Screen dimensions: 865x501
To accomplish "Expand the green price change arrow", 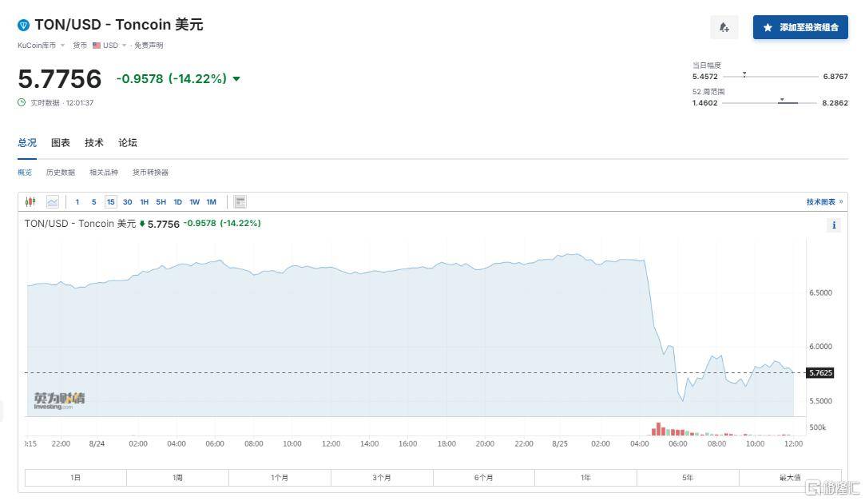I will pos(236,79).
